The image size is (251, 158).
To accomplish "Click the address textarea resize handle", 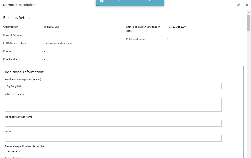I will click(220, 110).
